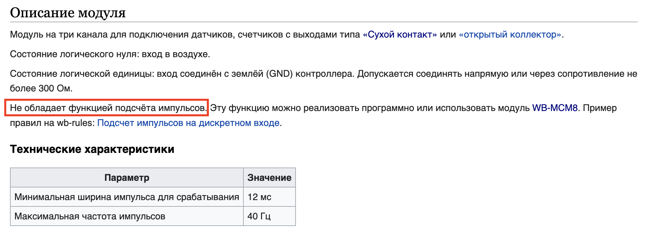Viewport: 649px width, 232px height.
Task: Click the 12 мс value cell
Action: pos(259,197)
